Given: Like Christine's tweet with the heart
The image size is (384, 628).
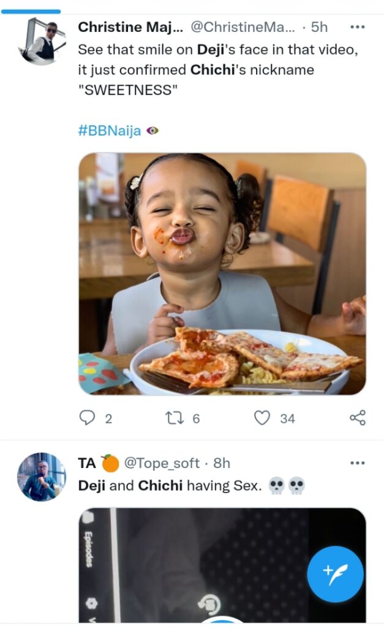Looking at the screenshot, I should point(262,418).
